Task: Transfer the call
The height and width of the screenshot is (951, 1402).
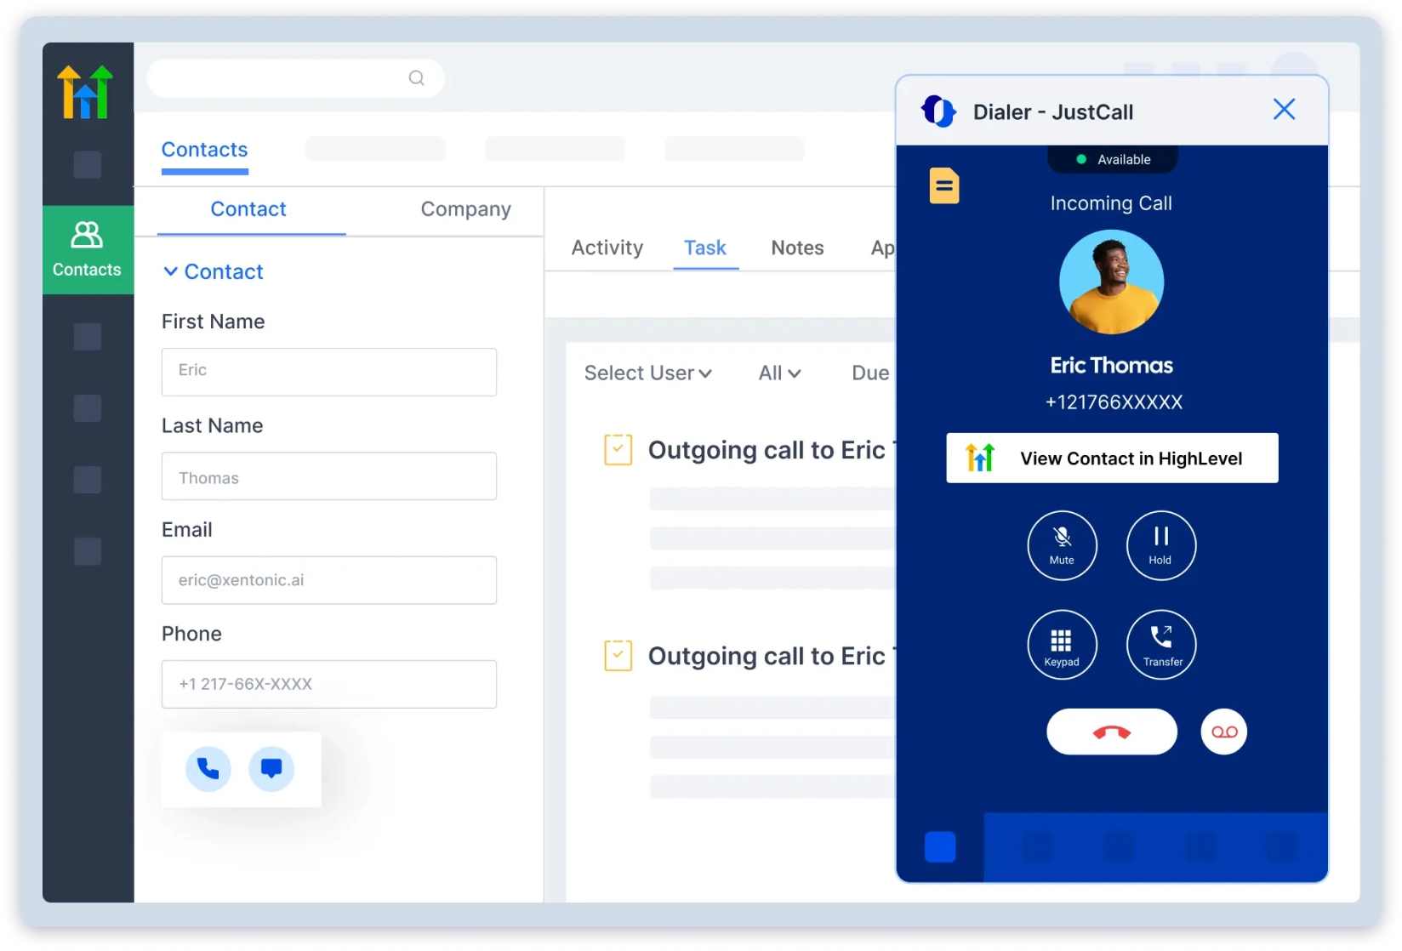Action: (1160, 645)
